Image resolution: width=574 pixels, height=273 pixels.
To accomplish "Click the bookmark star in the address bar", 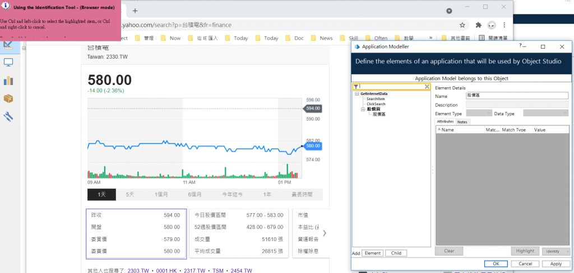I will (x=462, y=25).
